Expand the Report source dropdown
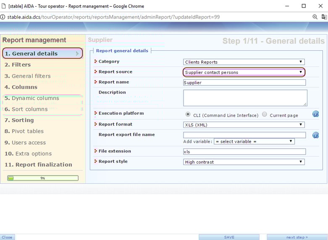Viewport: 328px width, 240px height. coord(244,72)
